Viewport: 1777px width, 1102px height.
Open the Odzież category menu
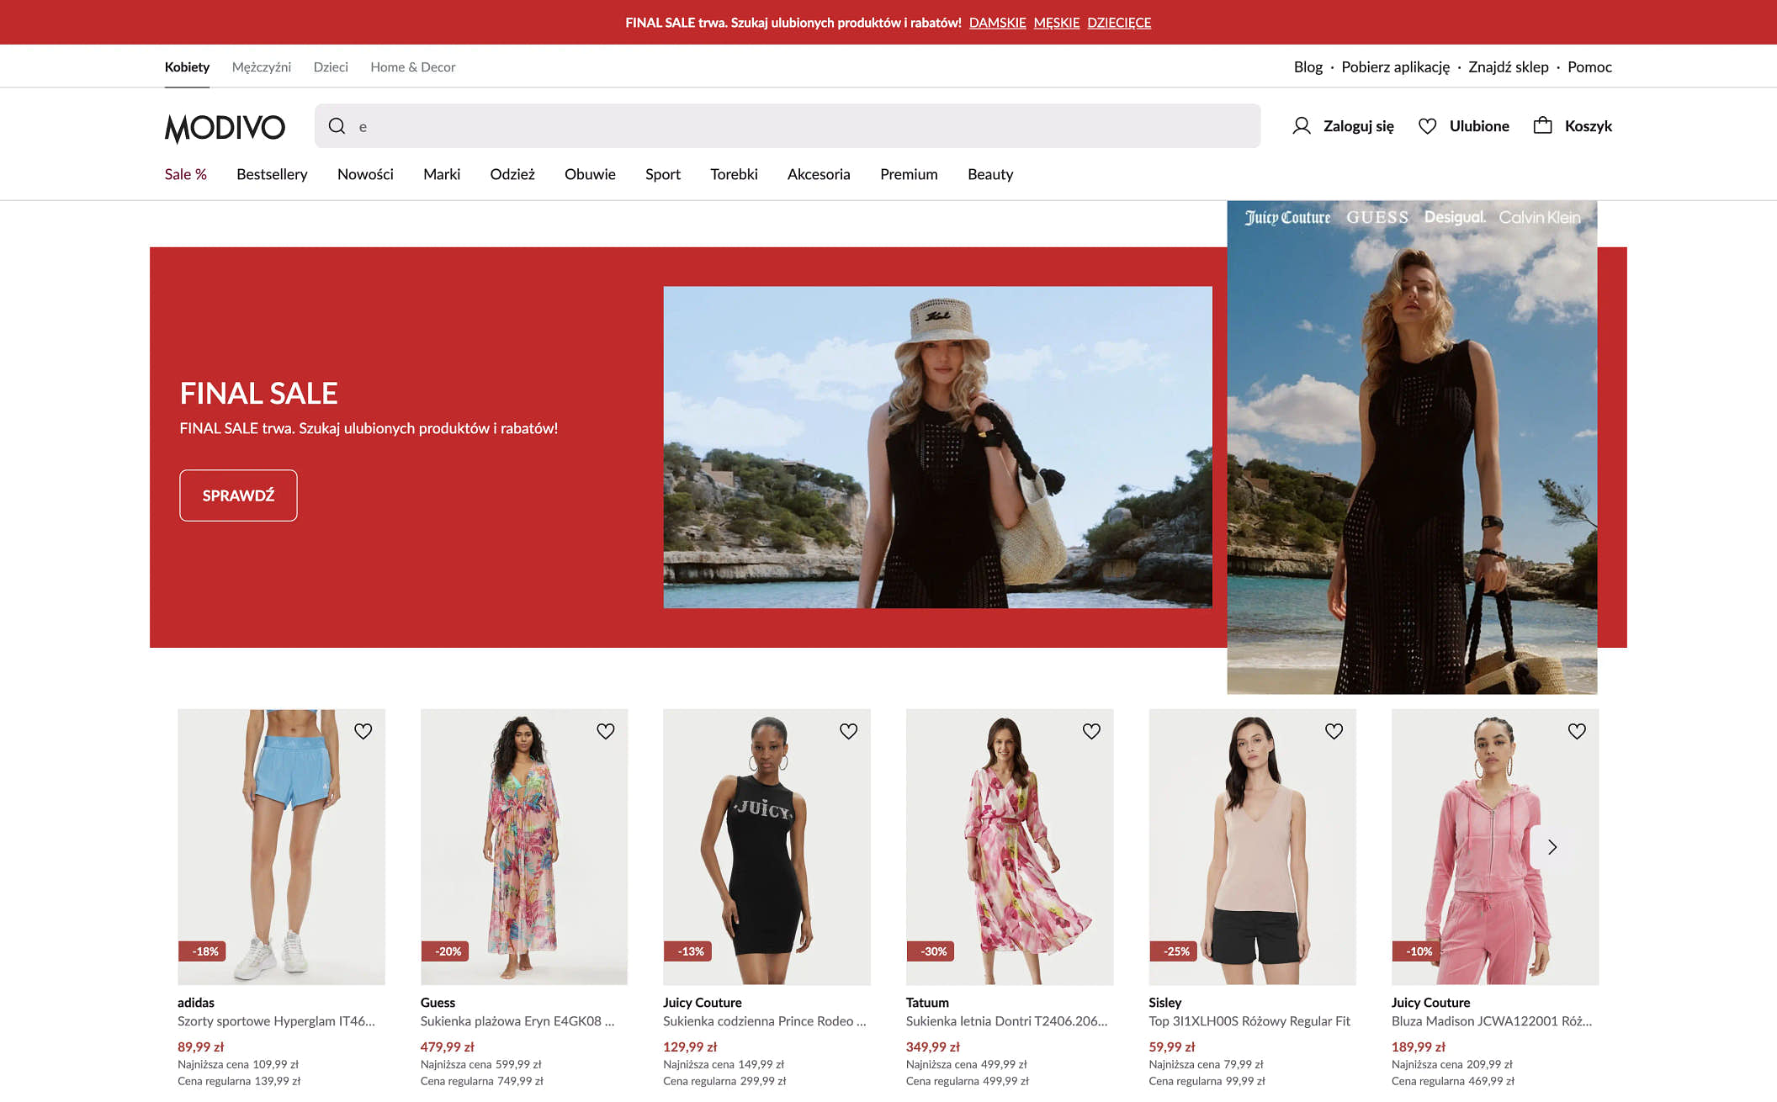tap(512, 174)
